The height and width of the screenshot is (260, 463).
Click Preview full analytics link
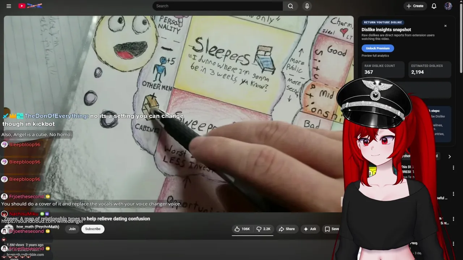click(375, 56)
